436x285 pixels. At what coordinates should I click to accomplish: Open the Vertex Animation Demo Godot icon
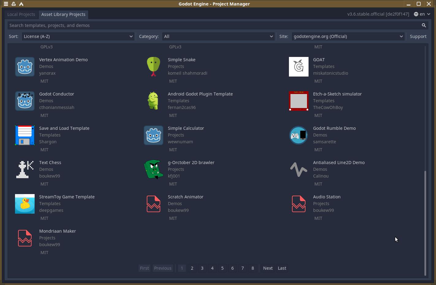[x=25, y=67]
